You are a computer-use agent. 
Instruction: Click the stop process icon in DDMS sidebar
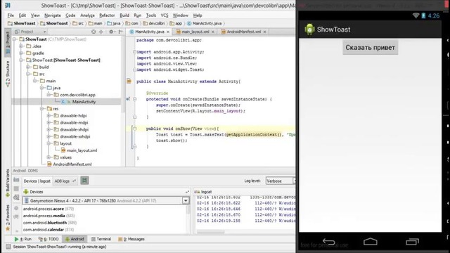click(16, 188)
